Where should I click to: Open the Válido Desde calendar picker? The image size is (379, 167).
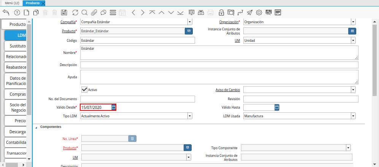click(x=113, y=107)
